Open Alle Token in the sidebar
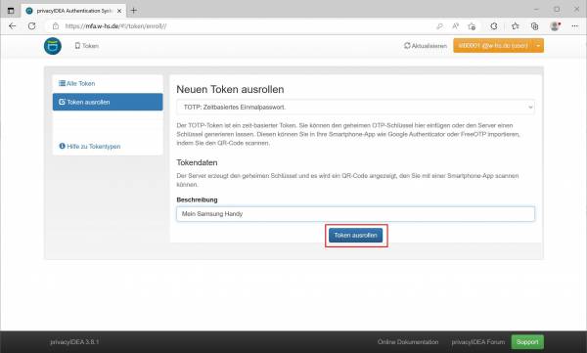The image size is (587, 353). (x=76, y=83)
